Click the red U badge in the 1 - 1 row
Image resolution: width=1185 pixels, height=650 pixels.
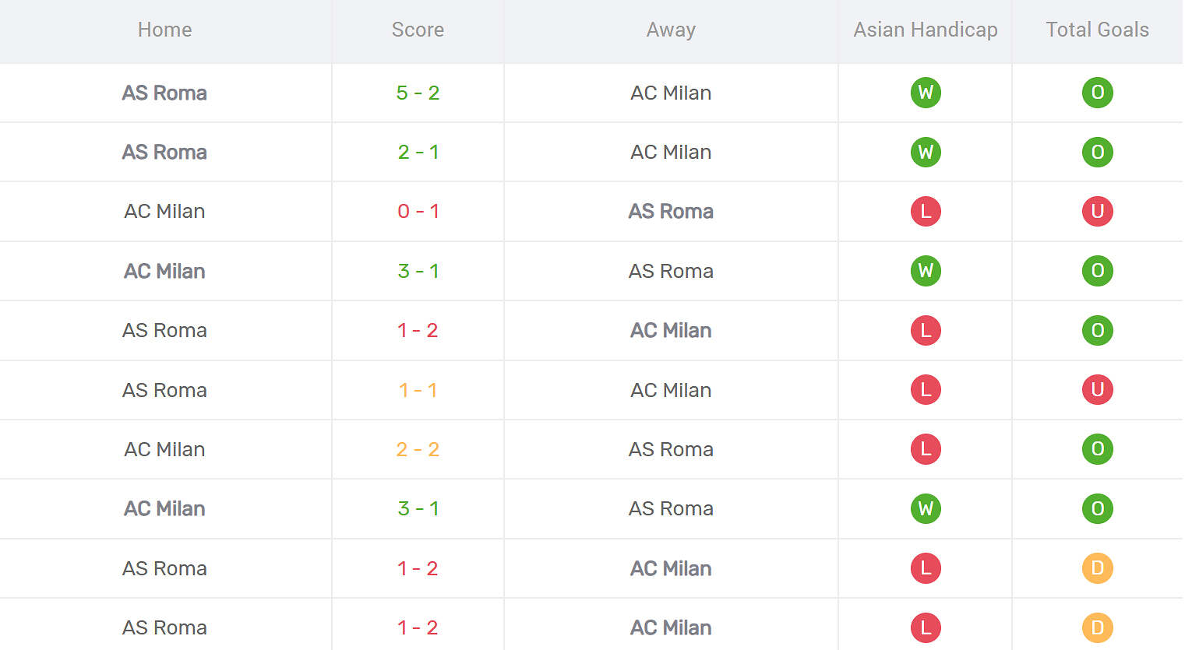tap(1097, 389)
